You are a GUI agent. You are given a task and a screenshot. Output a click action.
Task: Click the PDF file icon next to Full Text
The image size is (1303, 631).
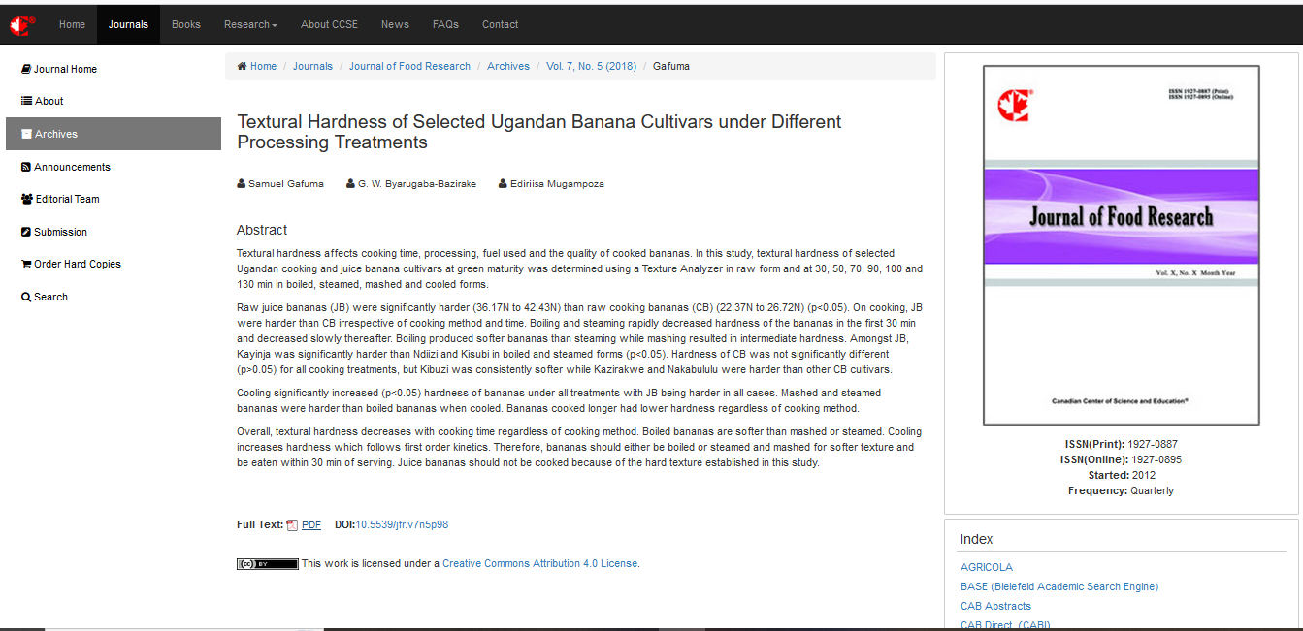(292, 524)
